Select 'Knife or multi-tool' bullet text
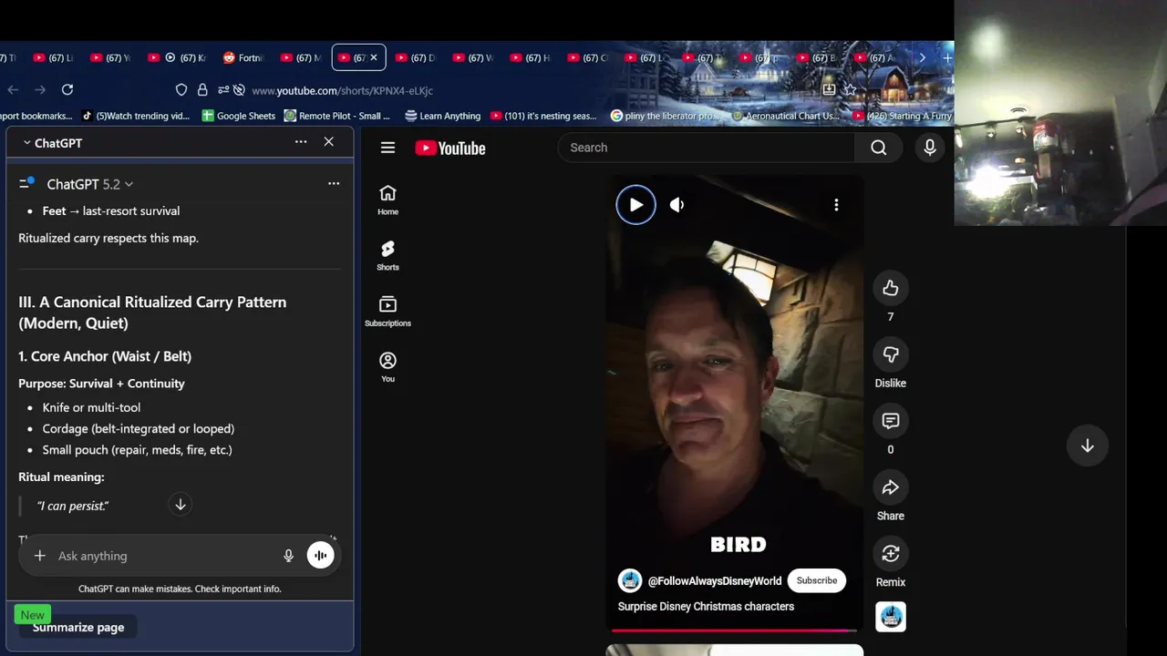This screenshot has height=656, width=1167. pyautogui.click(x=91, y=407)
